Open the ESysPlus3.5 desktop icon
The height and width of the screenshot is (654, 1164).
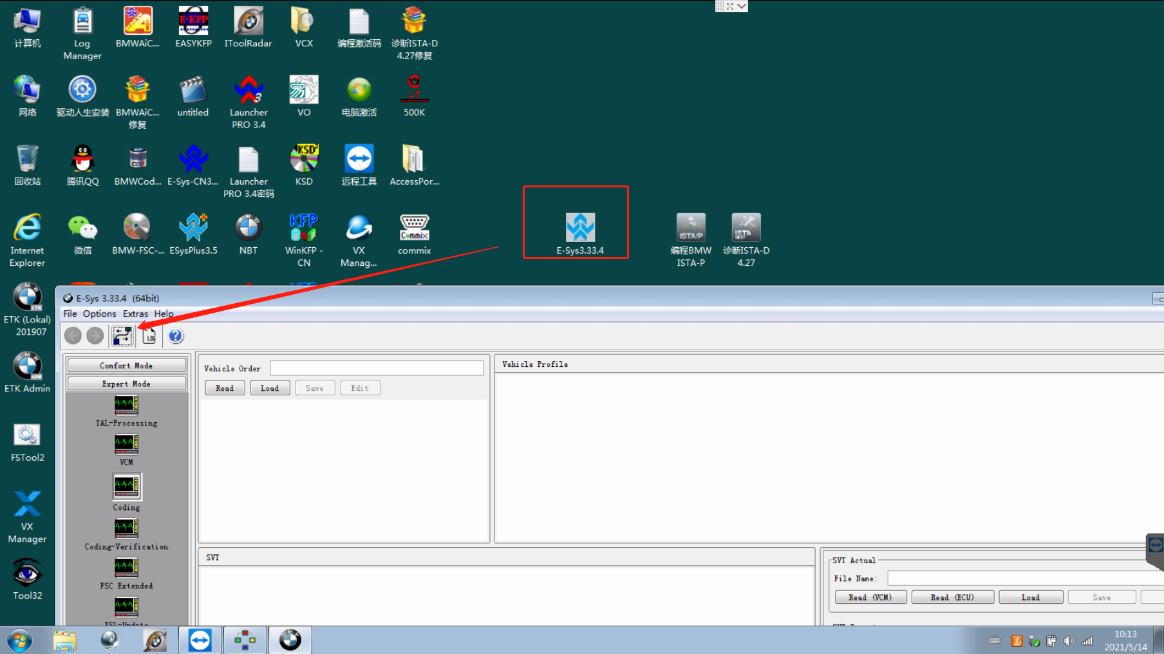(x=193, y=234)
